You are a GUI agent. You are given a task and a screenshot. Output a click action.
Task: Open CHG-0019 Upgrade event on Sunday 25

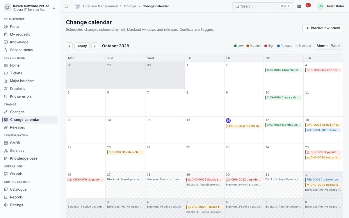(323, 152)
